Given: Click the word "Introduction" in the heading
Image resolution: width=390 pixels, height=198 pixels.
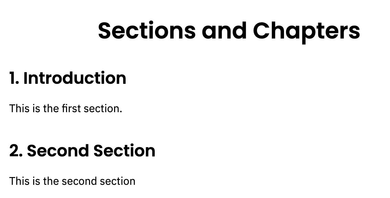Looking at the screenshot, I should click(x=75, y=78).
